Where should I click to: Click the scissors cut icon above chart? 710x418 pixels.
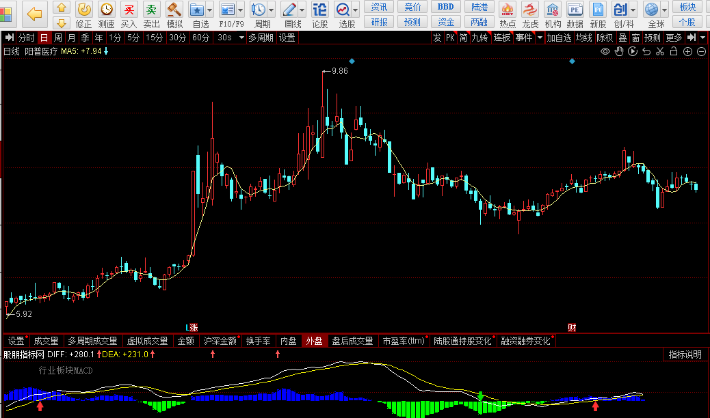click(660, 52)
